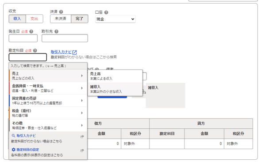
Task: Click external link icon beside 取引入力ナビ link
Action: click(75, 52)
